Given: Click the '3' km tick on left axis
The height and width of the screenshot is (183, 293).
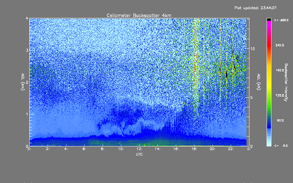Looking at the screenshot, I should [x=27, y=50].
